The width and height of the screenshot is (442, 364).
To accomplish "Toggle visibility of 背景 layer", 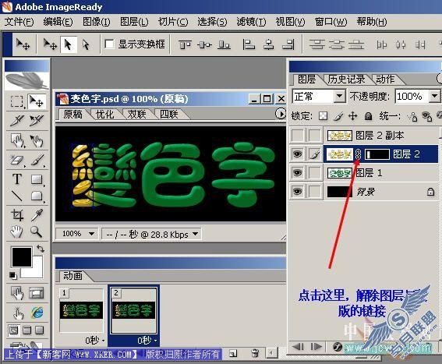I will [297, 192].
